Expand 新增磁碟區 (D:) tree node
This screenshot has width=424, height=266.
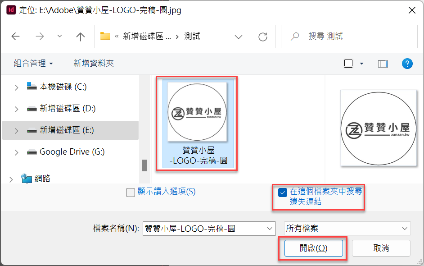[x=17, y=109]
